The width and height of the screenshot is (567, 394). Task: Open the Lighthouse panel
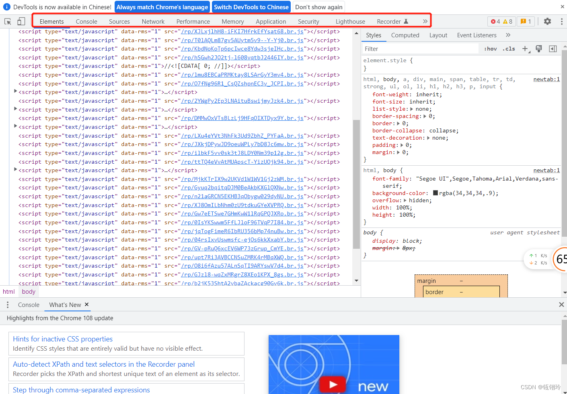tap(350, 22)
